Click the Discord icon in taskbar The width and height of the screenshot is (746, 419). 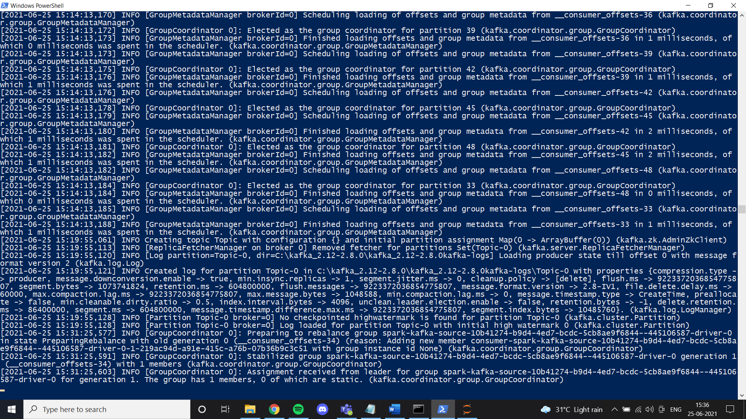click(322, 409)
